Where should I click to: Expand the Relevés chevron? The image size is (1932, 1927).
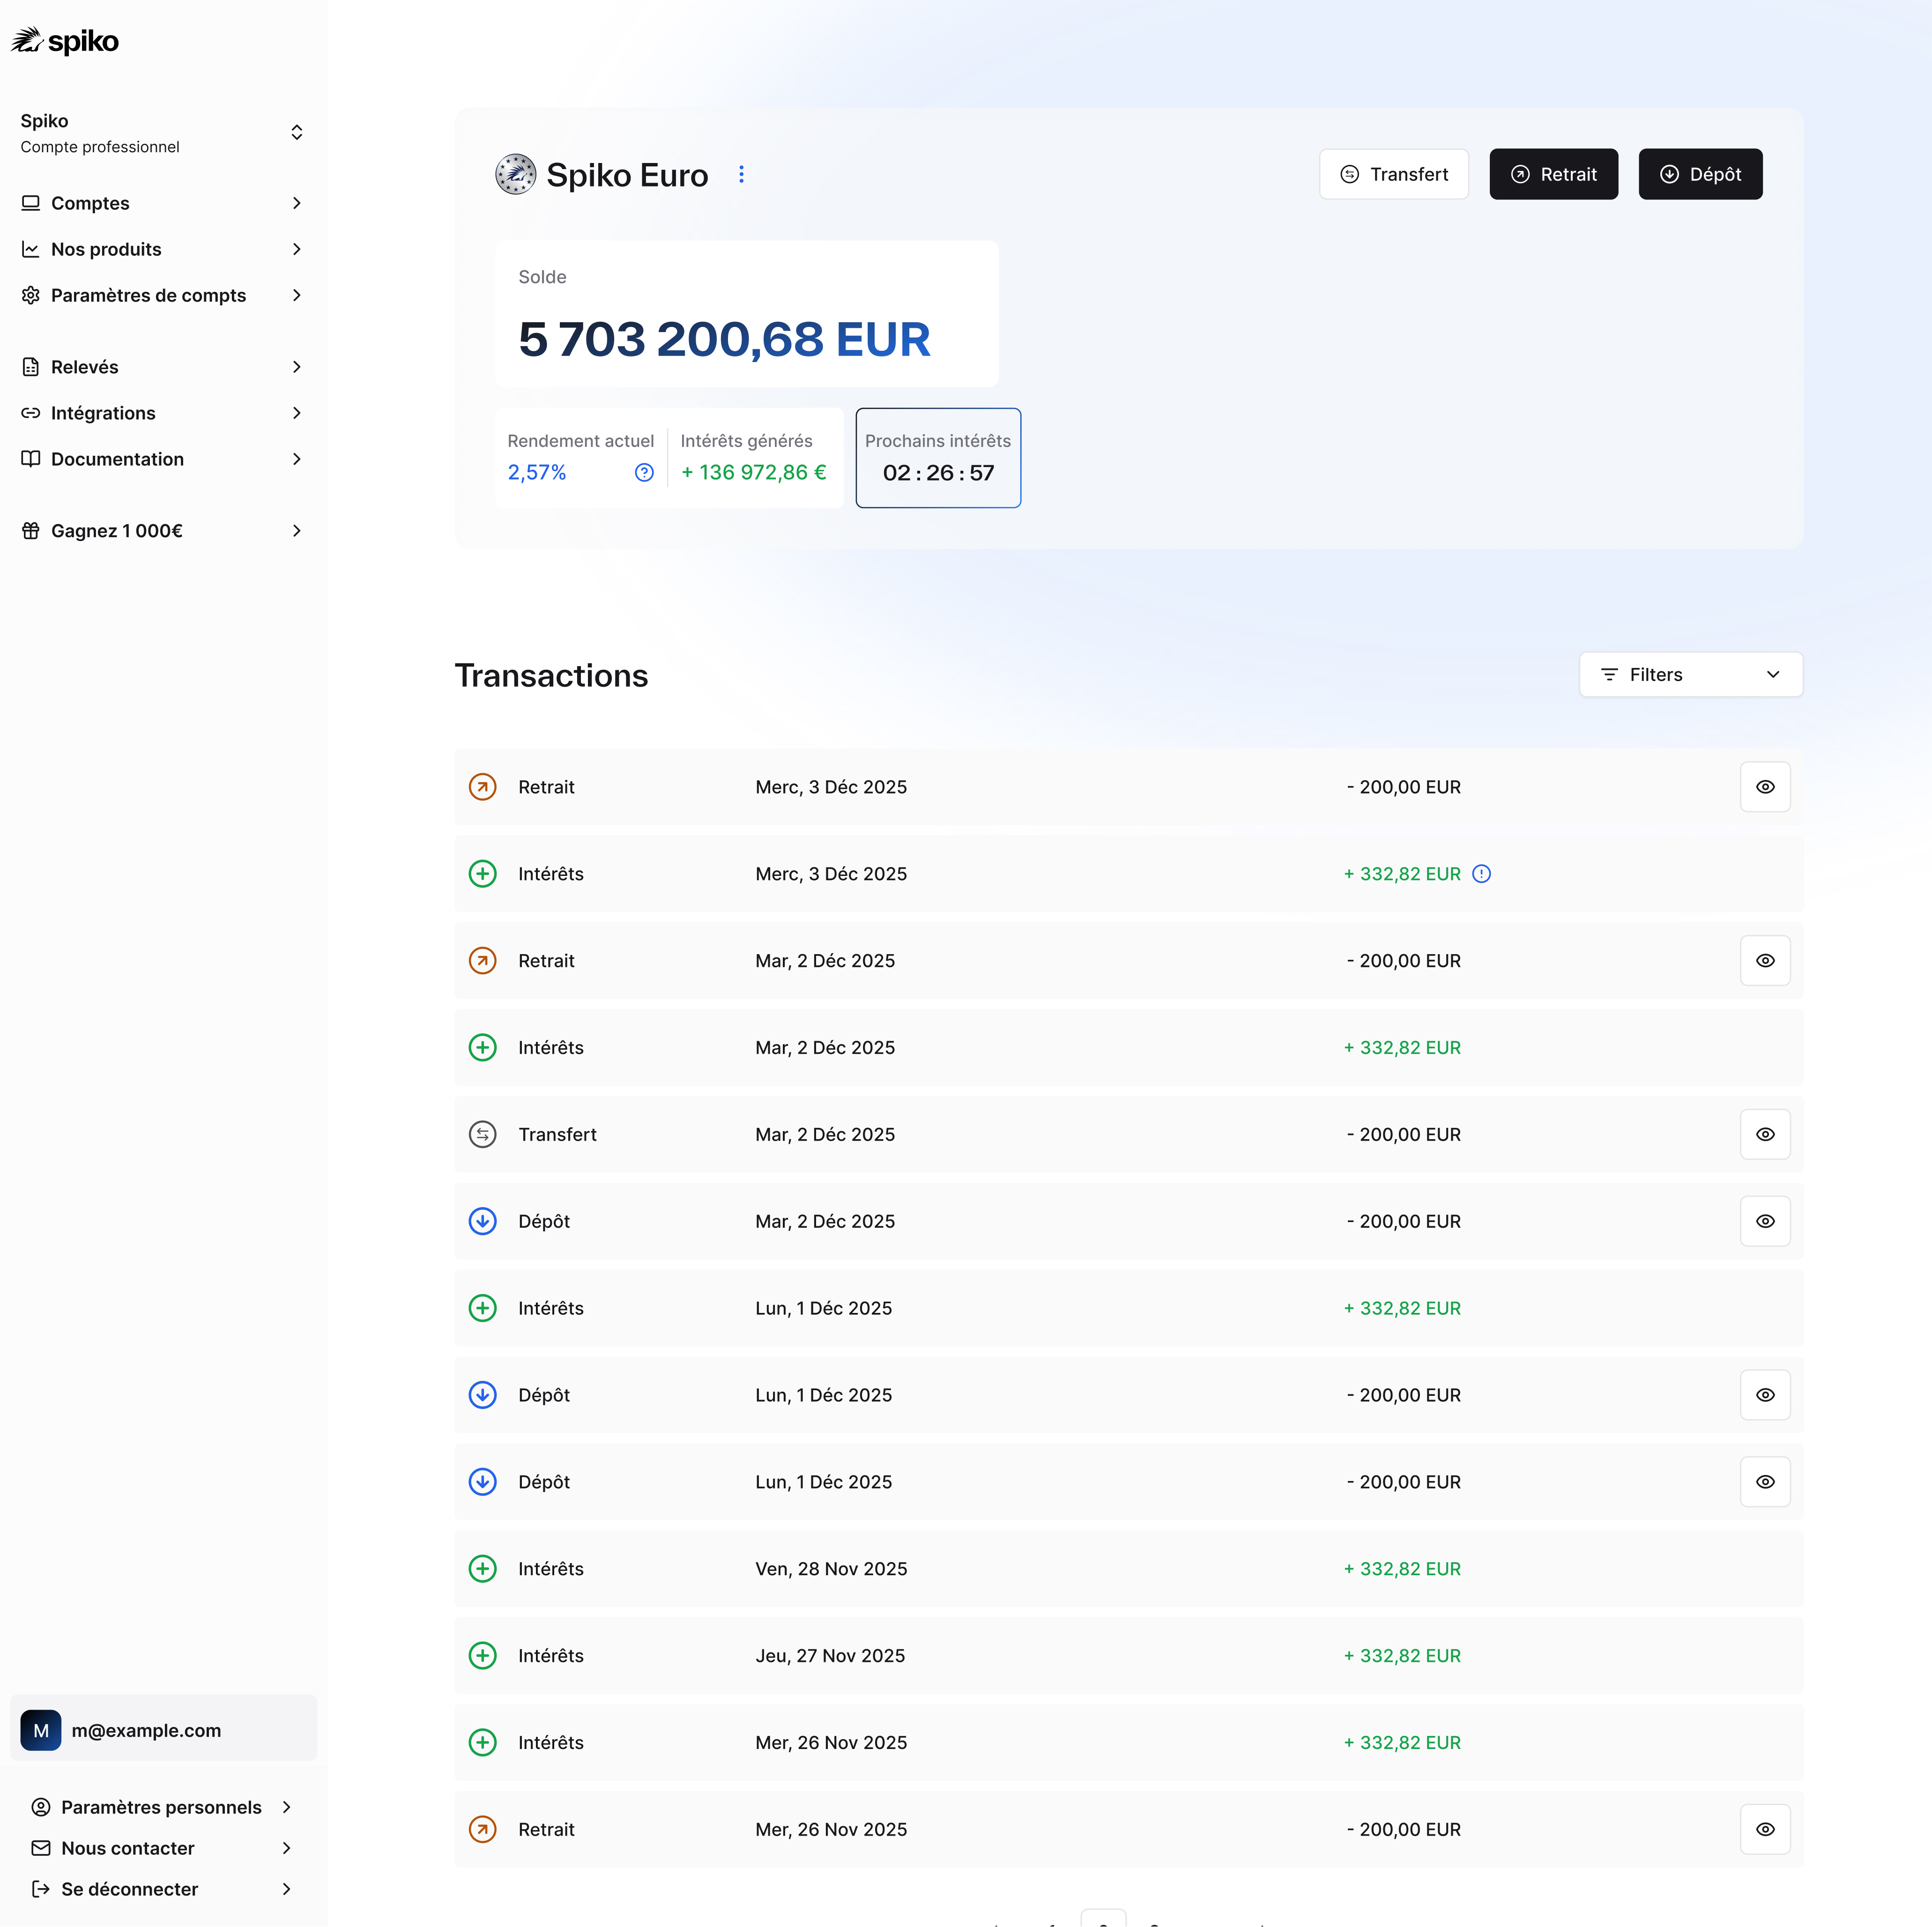[x=297, y=367]
